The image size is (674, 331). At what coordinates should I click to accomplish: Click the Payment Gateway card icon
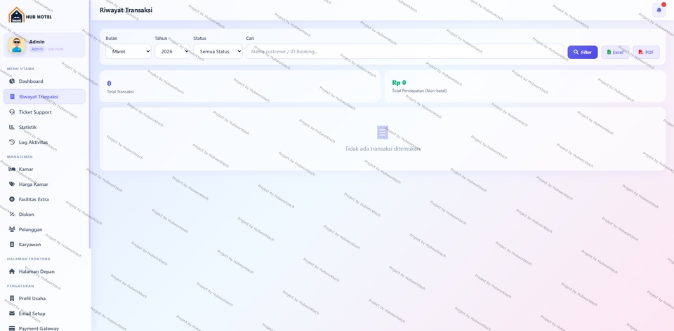(x=12, y=328)
